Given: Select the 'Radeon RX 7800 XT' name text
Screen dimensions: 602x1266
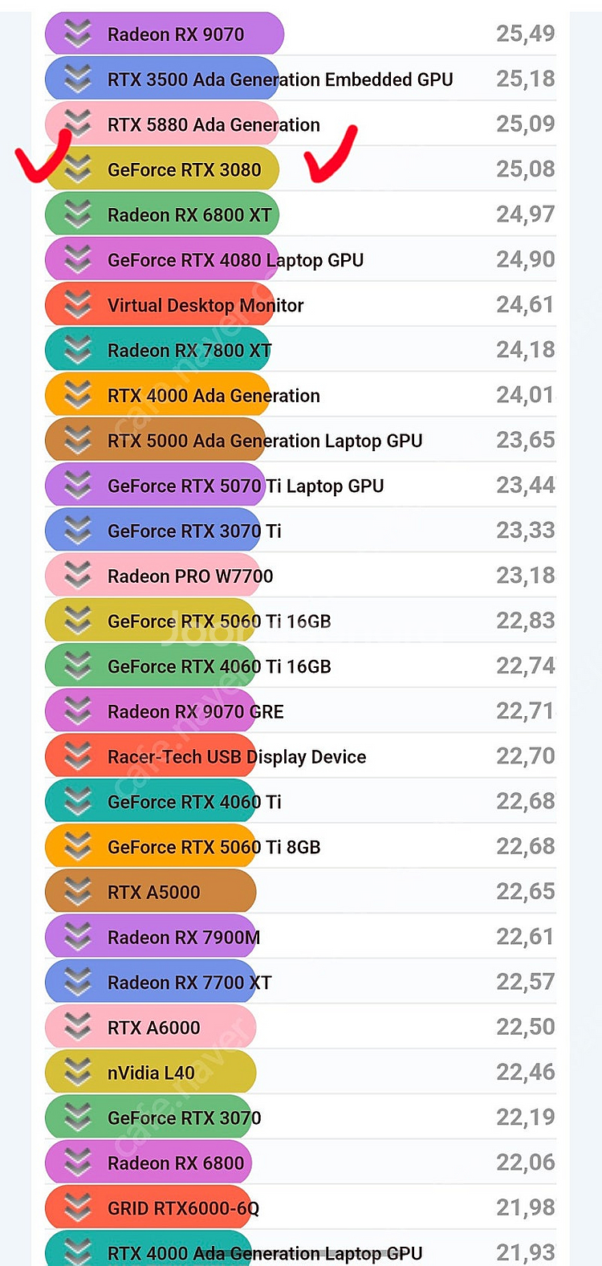Looking at the screenshot, I should [x=189, y=351].
